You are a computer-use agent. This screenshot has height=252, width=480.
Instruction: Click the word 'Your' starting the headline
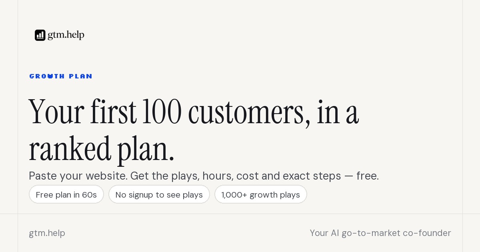[56, 112]
